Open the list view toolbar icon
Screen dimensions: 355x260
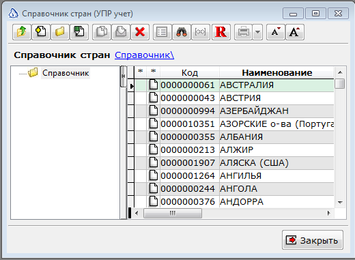162,32
